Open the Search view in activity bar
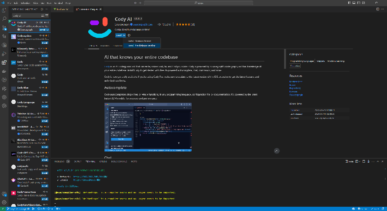 point(4,19)
